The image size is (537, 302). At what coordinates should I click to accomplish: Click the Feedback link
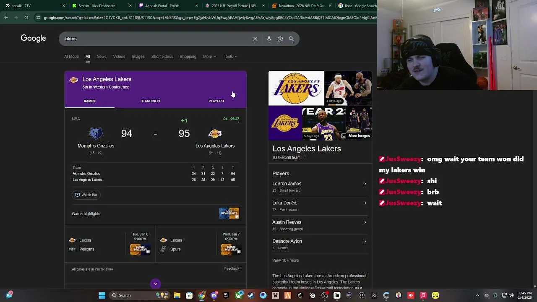(232, 268)
